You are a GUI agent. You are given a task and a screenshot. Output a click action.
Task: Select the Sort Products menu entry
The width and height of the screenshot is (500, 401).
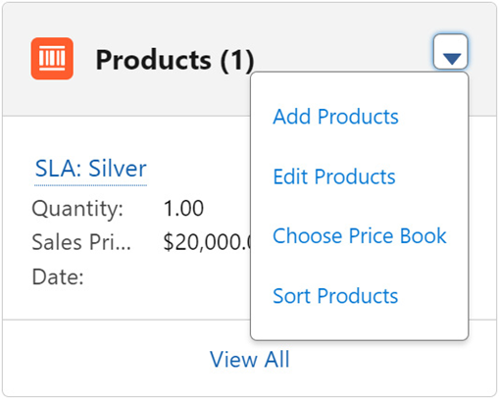pos(335,296)
